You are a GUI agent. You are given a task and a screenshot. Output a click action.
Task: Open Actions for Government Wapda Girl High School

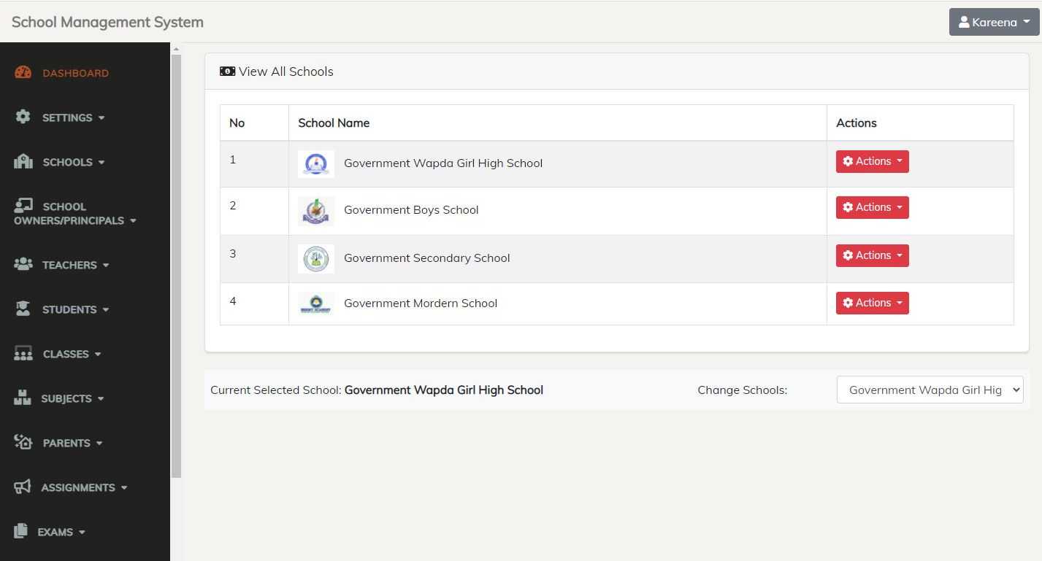872,161
